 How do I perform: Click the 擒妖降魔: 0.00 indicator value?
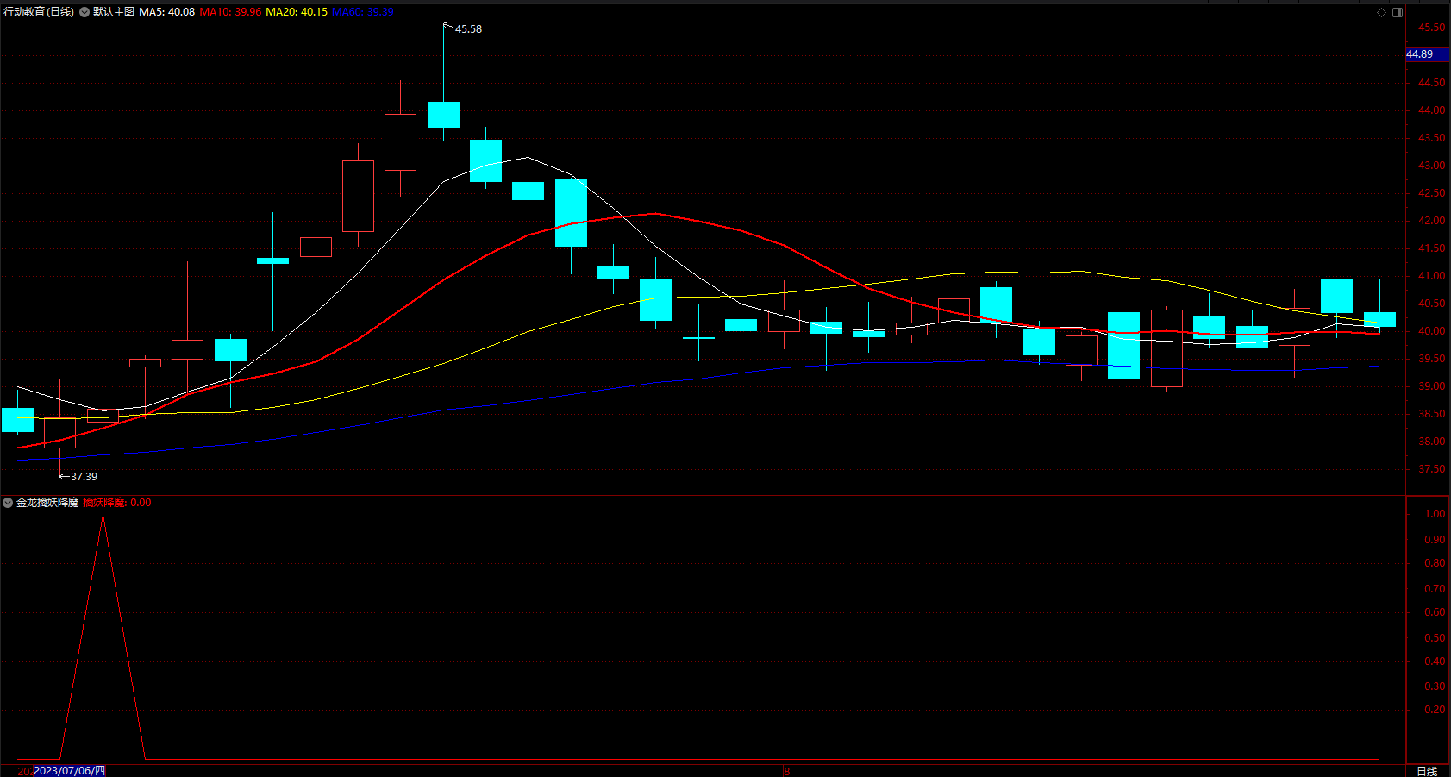tap(117, 503)
